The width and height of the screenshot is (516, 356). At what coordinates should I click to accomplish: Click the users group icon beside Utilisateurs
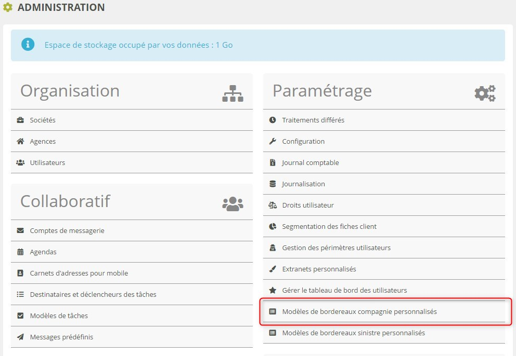[20, 162]
